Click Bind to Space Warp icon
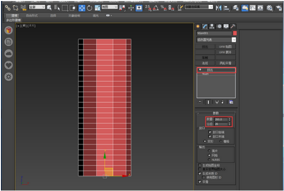 [23, 8]
